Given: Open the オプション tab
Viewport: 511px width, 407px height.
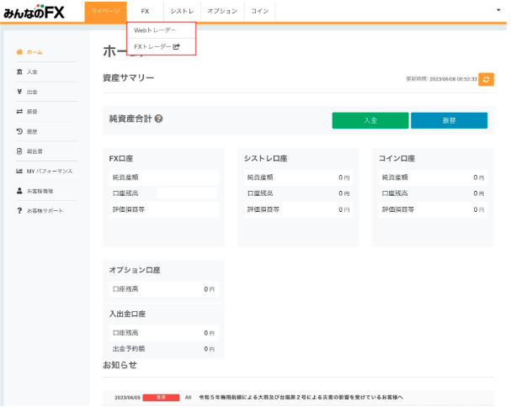Looking at the screenshot, I should pos(222,12).
